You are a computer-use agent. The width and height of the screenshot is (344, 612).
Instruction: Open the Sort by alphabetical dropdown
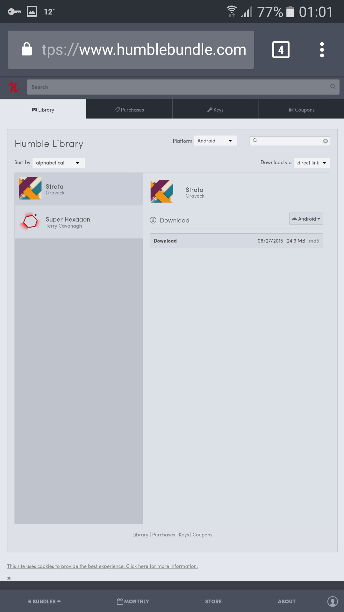(58, 163)
